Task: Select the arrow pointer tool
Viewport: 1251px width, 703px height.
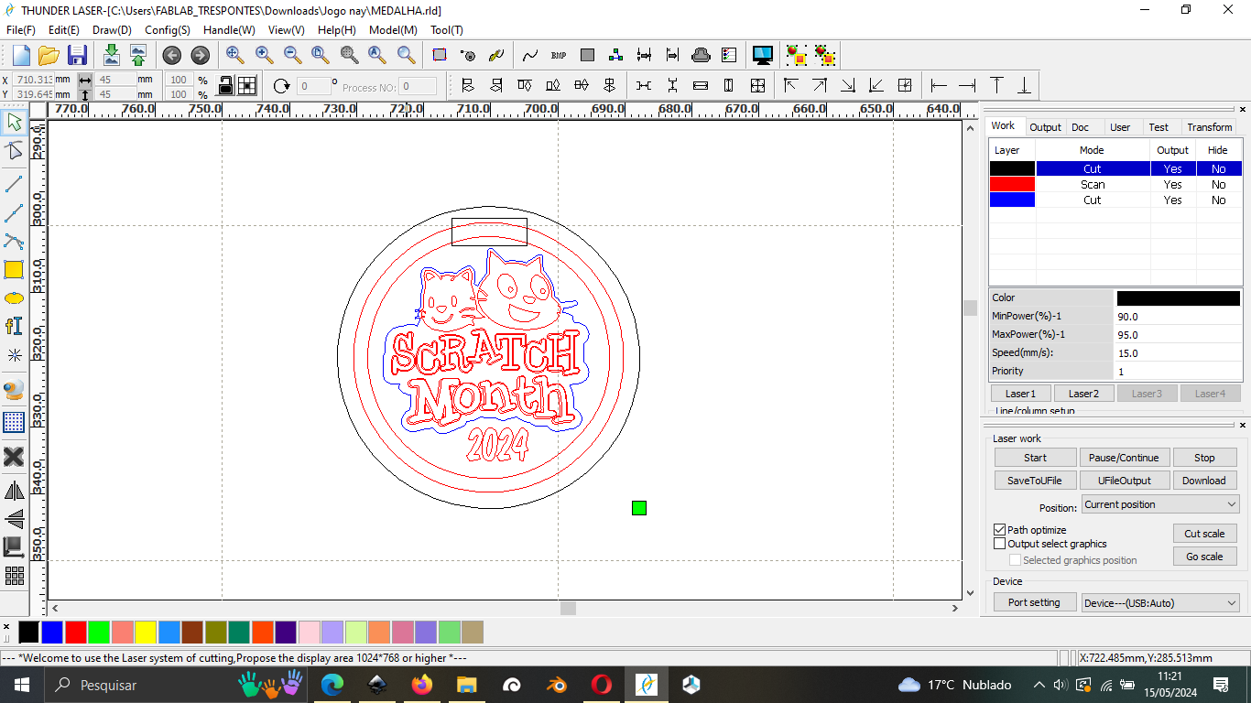Action: (14, 121)
